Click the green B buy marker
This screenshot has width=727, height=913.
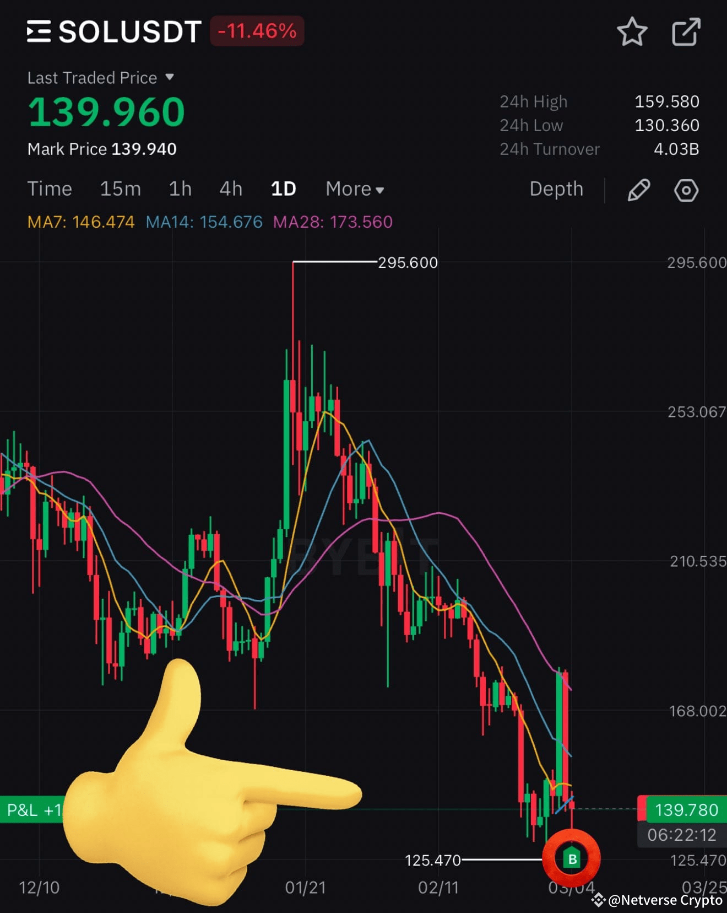click(x=572, y=858)
